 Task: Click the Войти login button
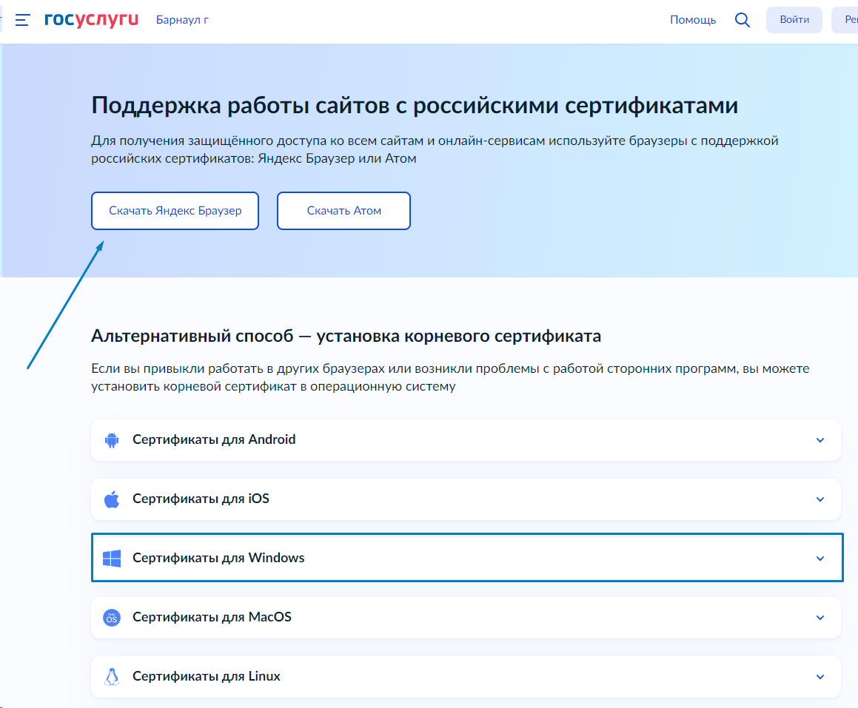(794, 20)
